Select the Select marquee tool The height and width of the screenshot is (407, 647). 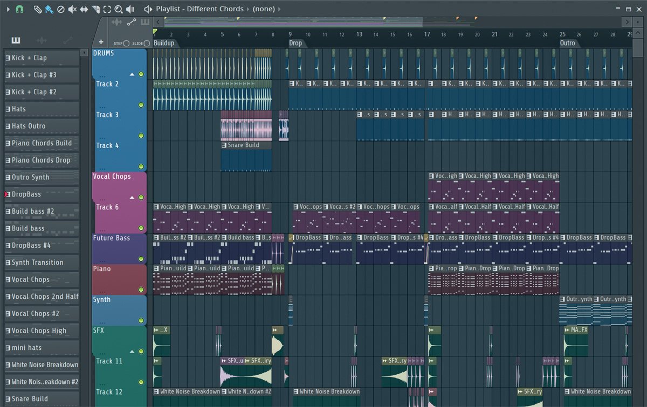click(107, 9)
